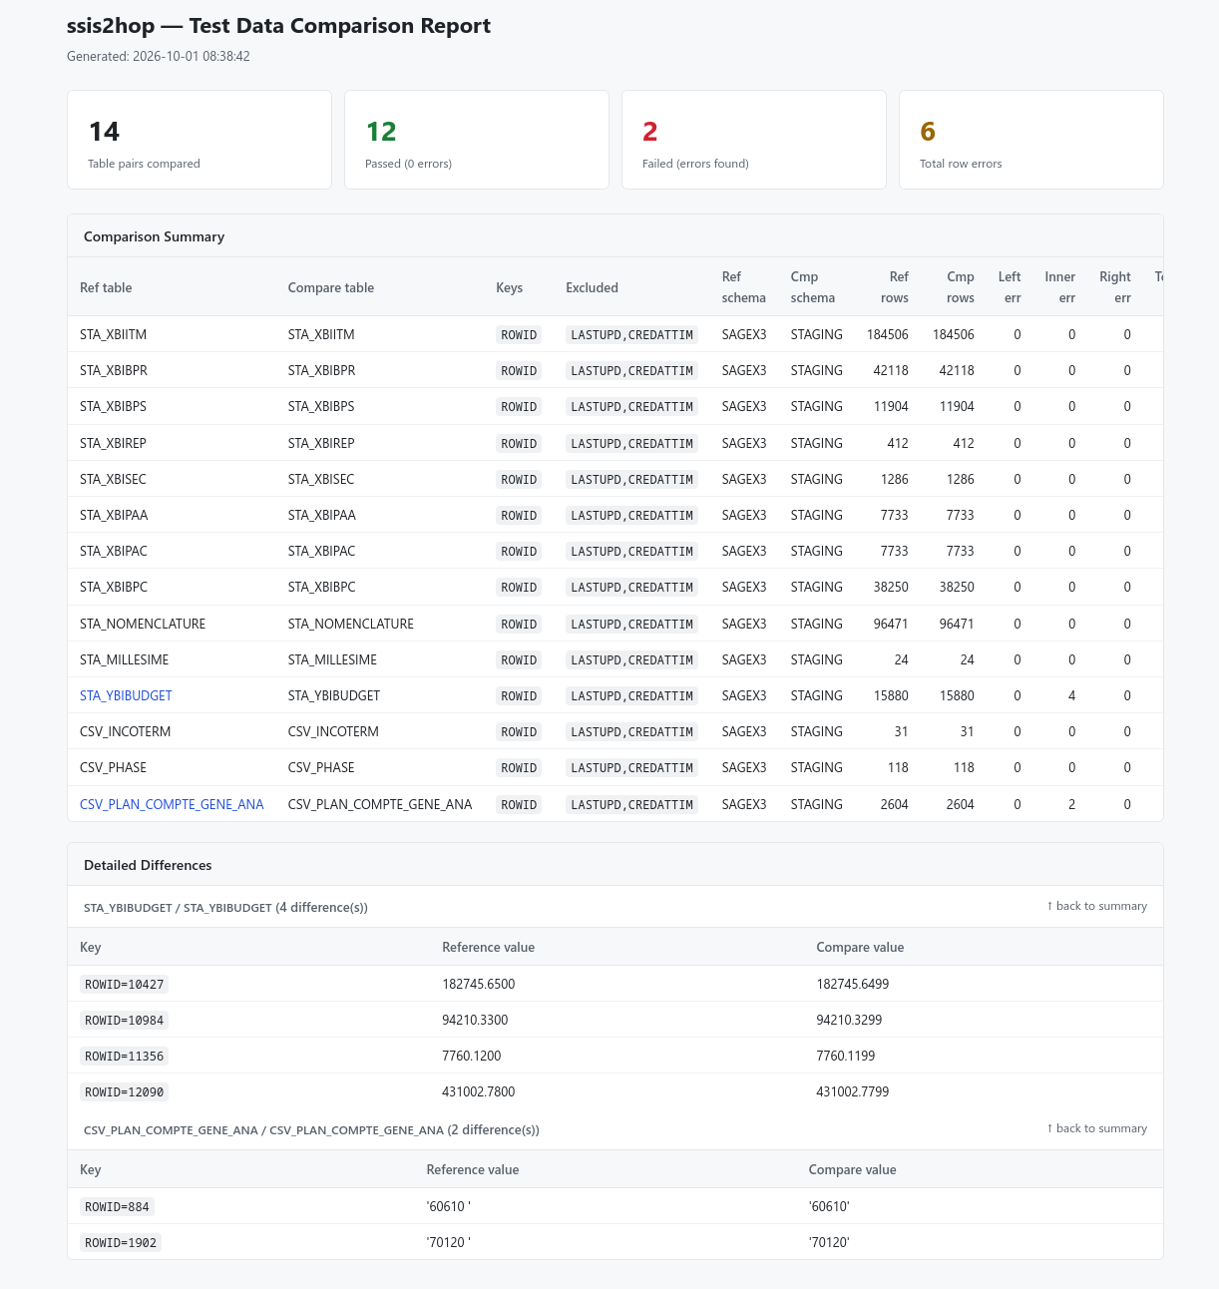
Task: Click STAGING schema in CSV_INCOTERM row
Action: [816, 731]
